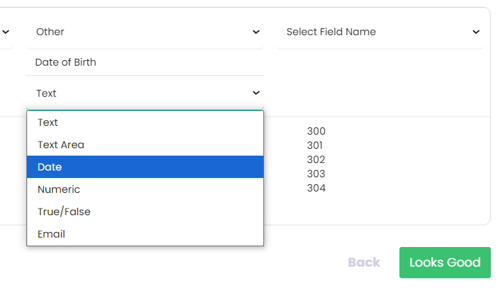Choose the "Text" option in the list
Viewport: 503px width, 293px height.
tap(48, 122)
